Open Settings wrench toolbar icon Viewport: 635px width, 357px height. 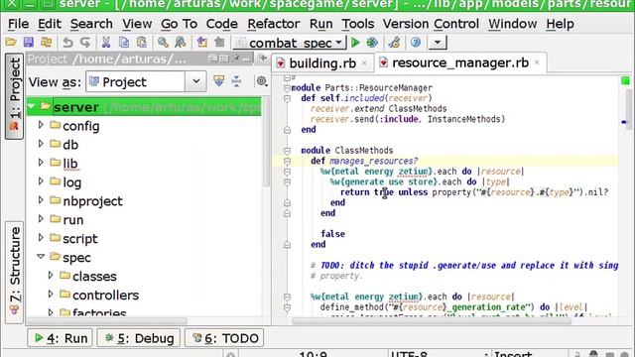[394, 43]
